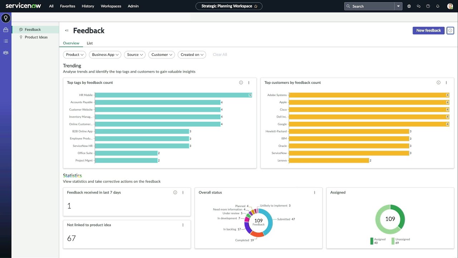Click the 'In development 7' label
The height and width of the screenshot is (258, 458).
(229, 218)
